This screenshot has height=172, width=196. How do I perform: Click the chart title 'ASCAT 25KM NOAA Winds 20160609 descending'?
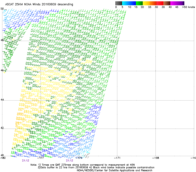[39, 4]
